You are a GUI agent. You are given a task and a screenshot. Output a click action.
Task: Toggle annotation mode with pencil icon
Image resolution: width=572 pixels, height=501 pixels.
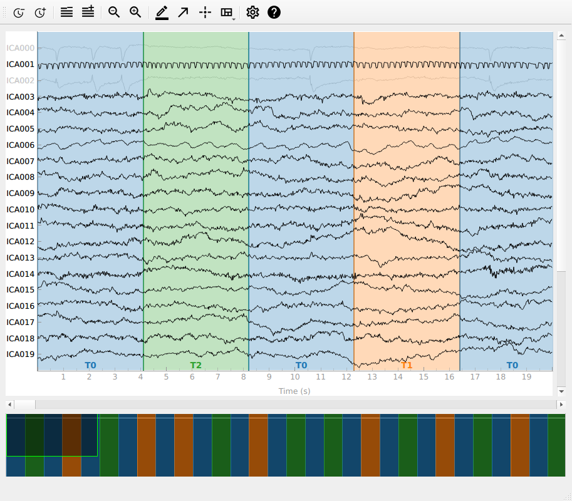(x=162, y=12)
